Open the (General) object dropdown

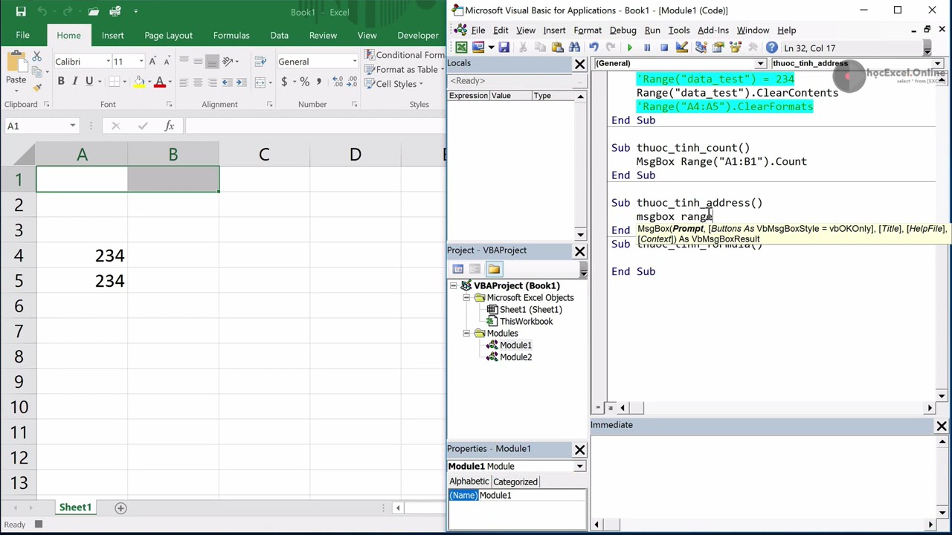point(760,64)
